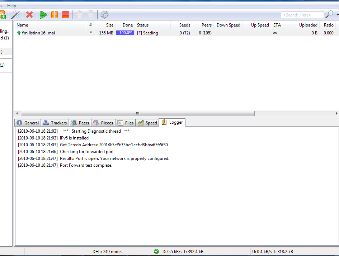Click the red X remove torrent icon
The width and height of the screenshot is (339, 256).
click(x=29, y=15)
